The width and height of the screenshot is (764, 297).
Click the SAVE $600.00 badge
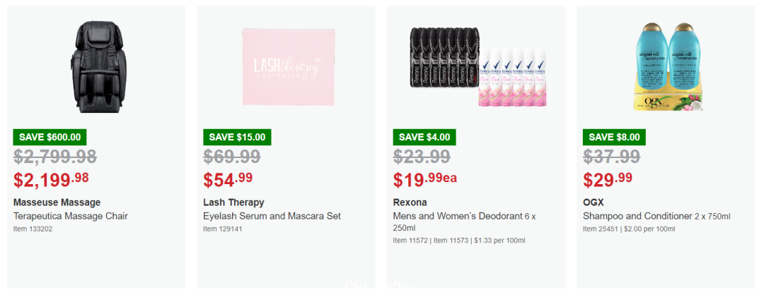[x=50, y=137]
